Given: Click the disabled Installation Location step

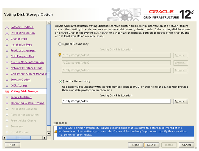Looking at the screenshot, I should [x=24, y=109].
